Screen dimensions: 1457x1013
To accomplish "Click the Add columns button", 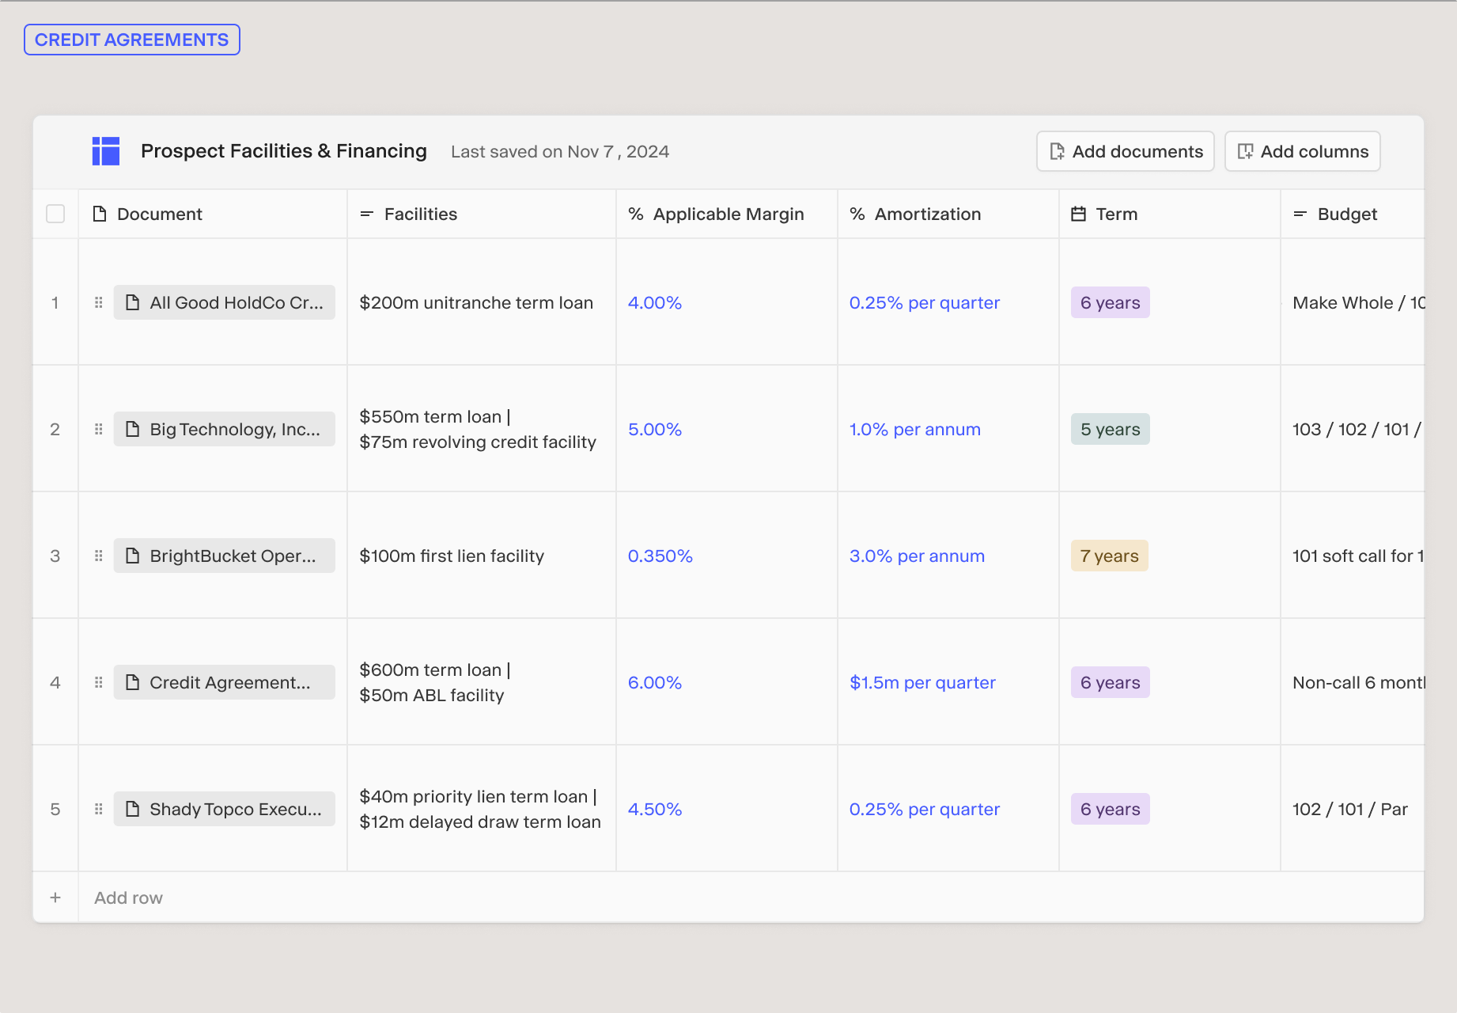I will click(1302, 151).
